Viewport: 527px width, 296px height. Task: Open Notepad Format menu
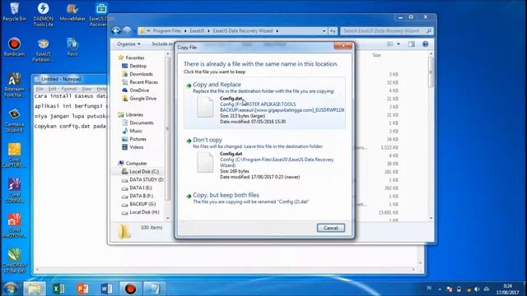69,89
